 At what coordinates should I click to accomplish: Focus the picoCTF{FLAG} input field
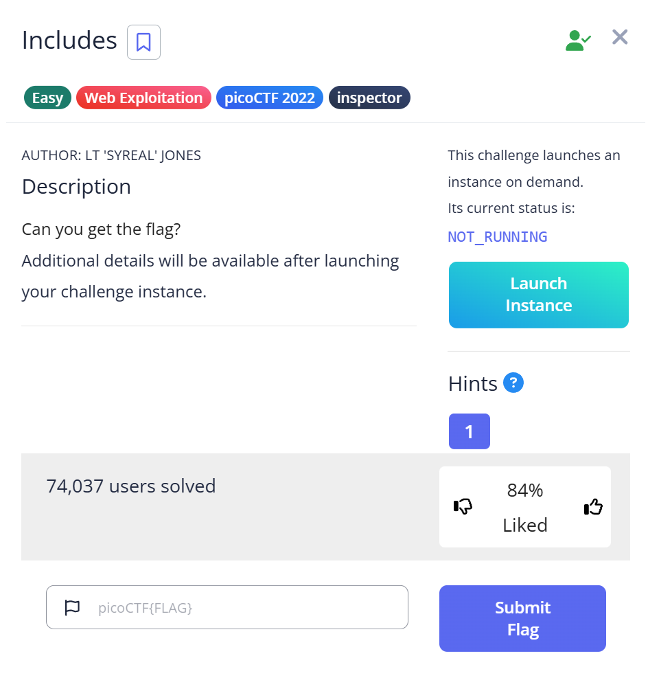[247, 607]
